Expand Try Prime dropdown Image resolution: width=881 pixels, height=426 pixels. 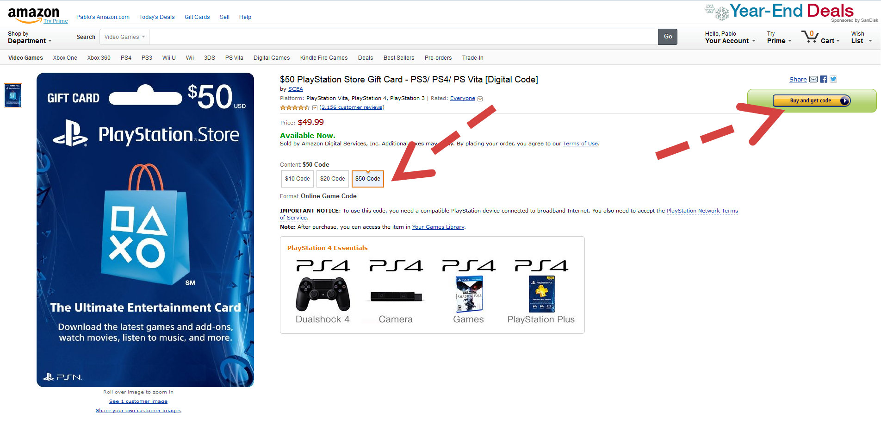click(779, 38)
